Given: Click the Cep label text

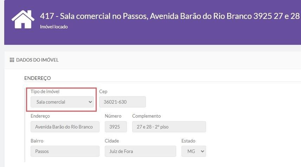Looking at the screenshot, I should click(x=103, y=92).
